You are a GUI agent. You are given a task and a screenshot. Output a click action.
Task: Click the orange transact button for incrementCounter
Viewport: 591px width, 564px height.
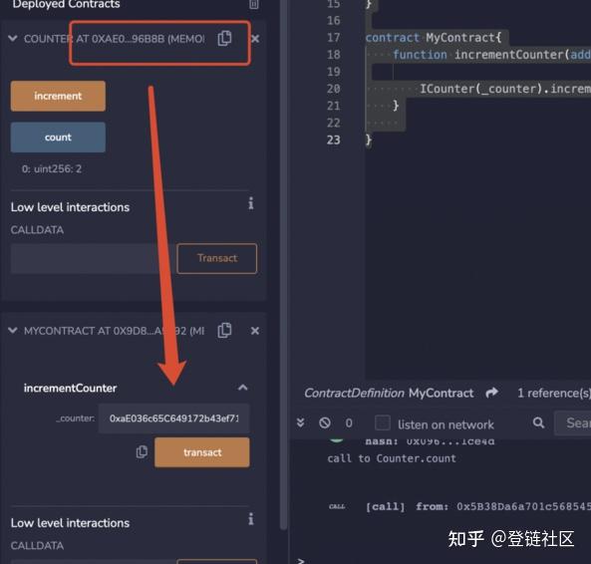click(x=202, y=452)
